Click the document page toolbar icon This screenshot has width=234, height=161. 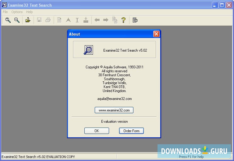[x=59, y=20]
